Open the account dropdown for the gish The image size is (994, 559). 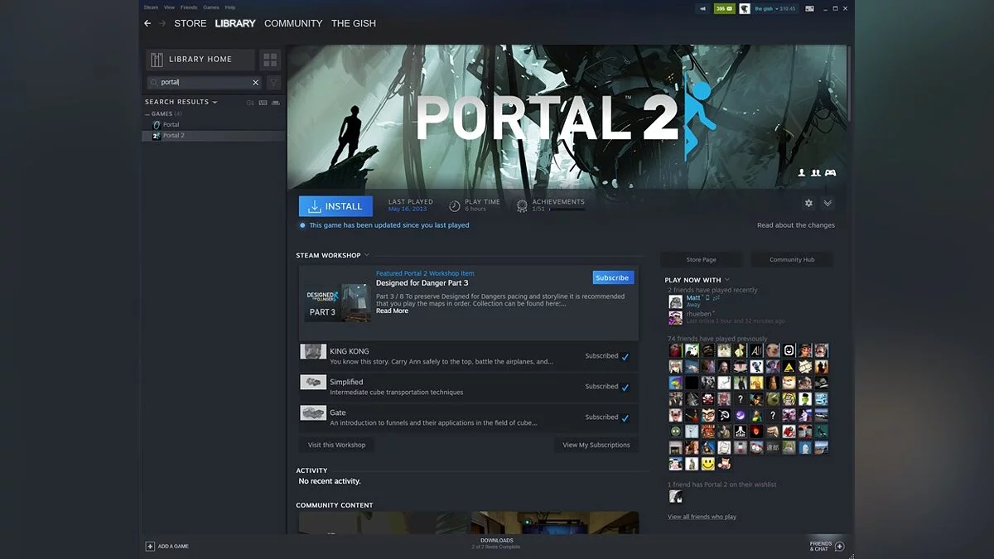(x=774, y=8)
